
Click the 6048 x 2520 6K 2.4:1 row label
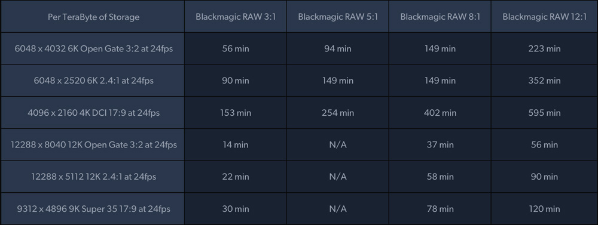point(93,81)
